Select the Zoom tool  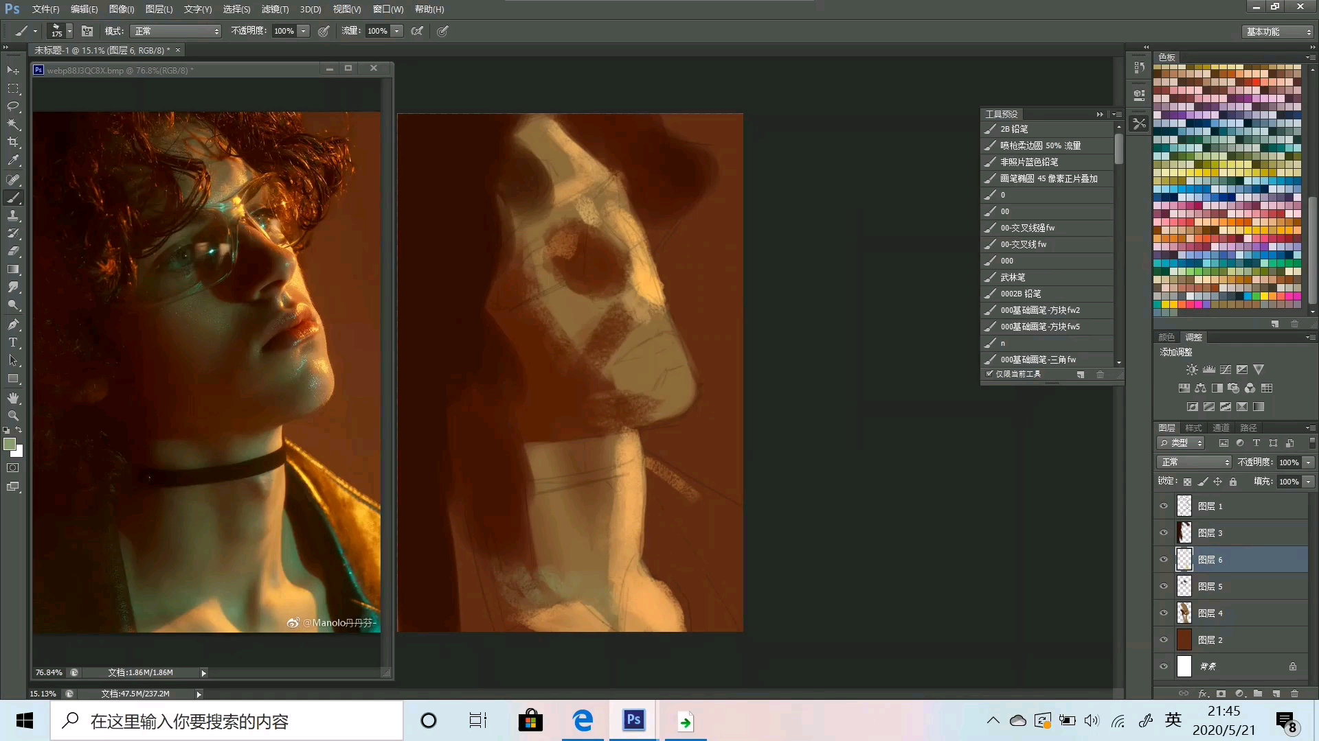click(x=13, y=416)
